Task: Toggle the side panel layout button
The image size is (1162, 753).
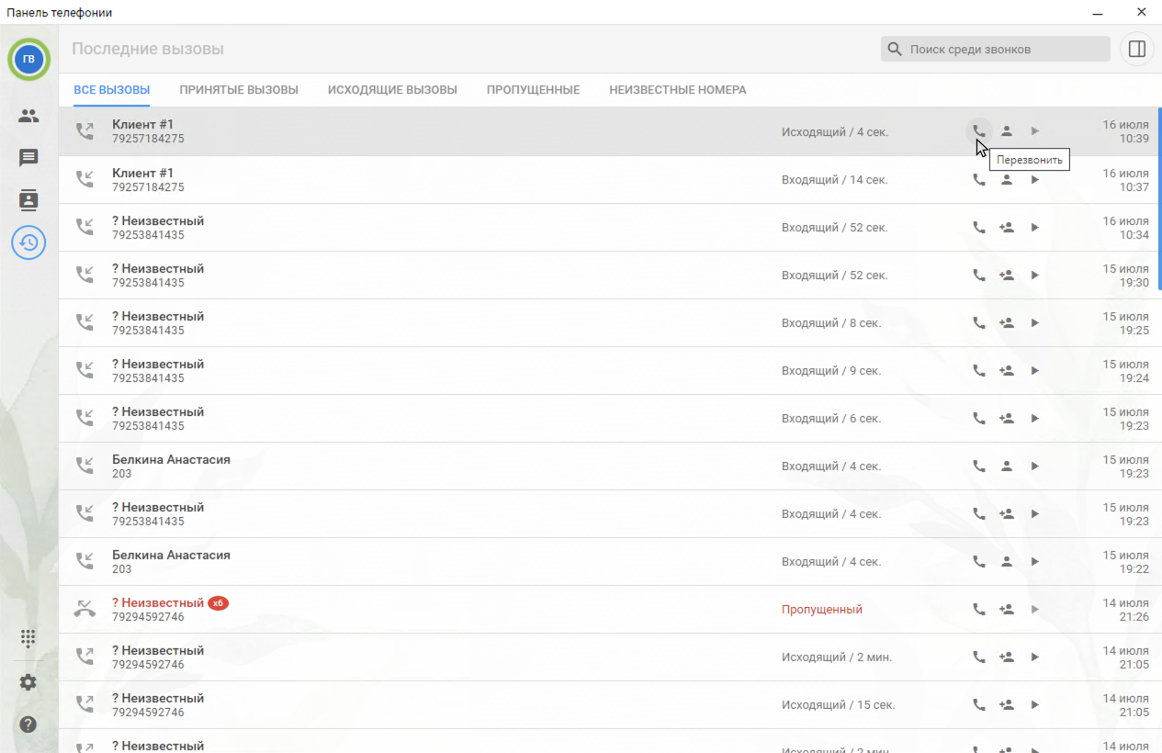Action: tap(1136, 50)
